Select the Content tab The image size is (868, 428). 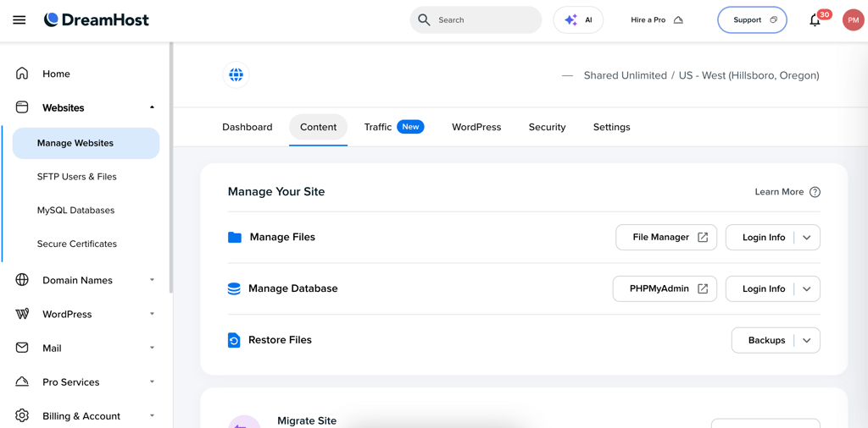(319, 127)
